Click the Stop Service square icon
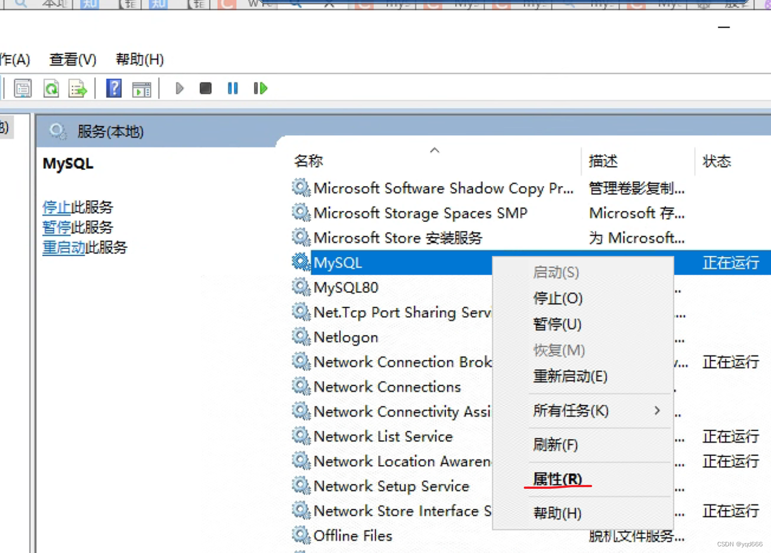This screenshot has width=771, height=553. 206,89
